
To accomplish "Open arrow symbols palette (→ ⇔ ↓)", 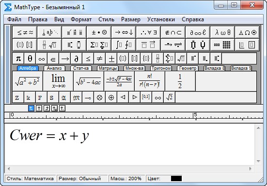I will 124,32.
